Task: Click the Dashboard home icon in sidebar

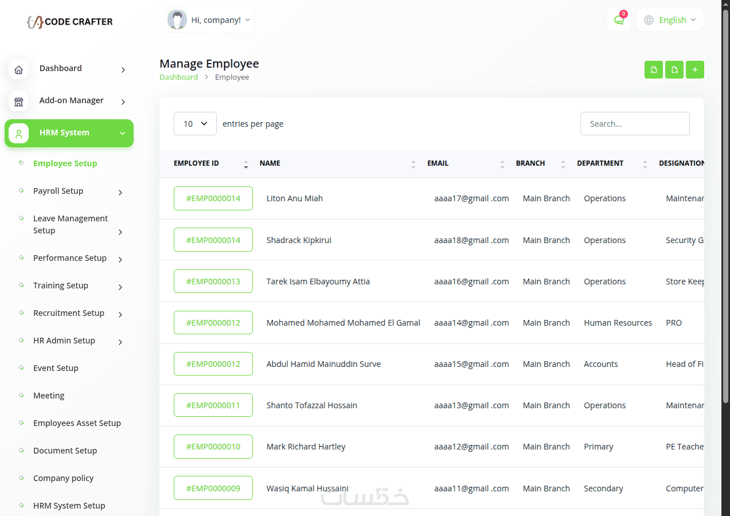Action: pyautogui.click(x=19, y=70)
